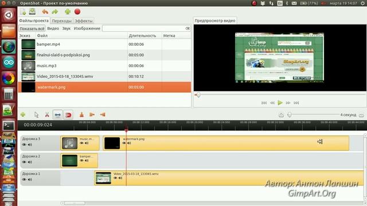367x206 pixels.
Task: Toggle visibility of Дорожка 2 track
Action: click(x=24, y=162)
